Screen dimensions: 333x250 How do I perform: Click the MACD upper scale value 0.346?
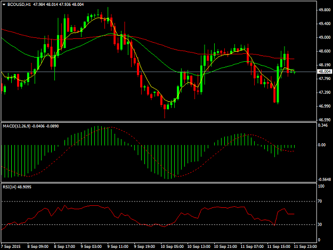322,125
